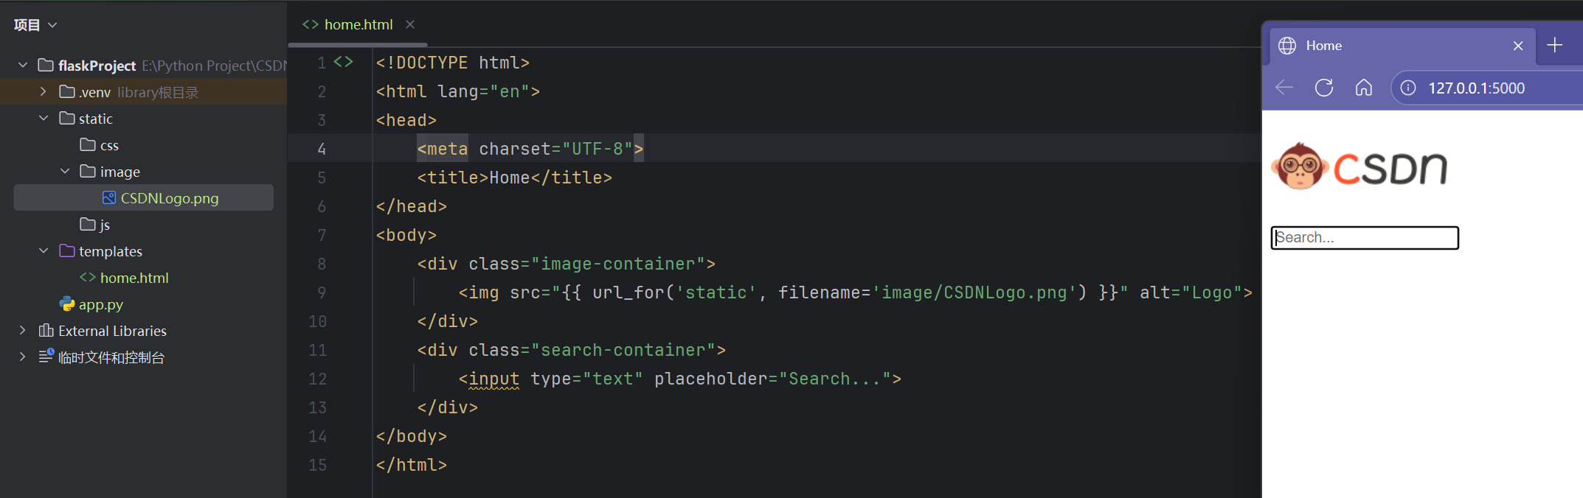This screenshot has width=1583, height=498.
Task: Click the url_for img src code
Action: 856,292
